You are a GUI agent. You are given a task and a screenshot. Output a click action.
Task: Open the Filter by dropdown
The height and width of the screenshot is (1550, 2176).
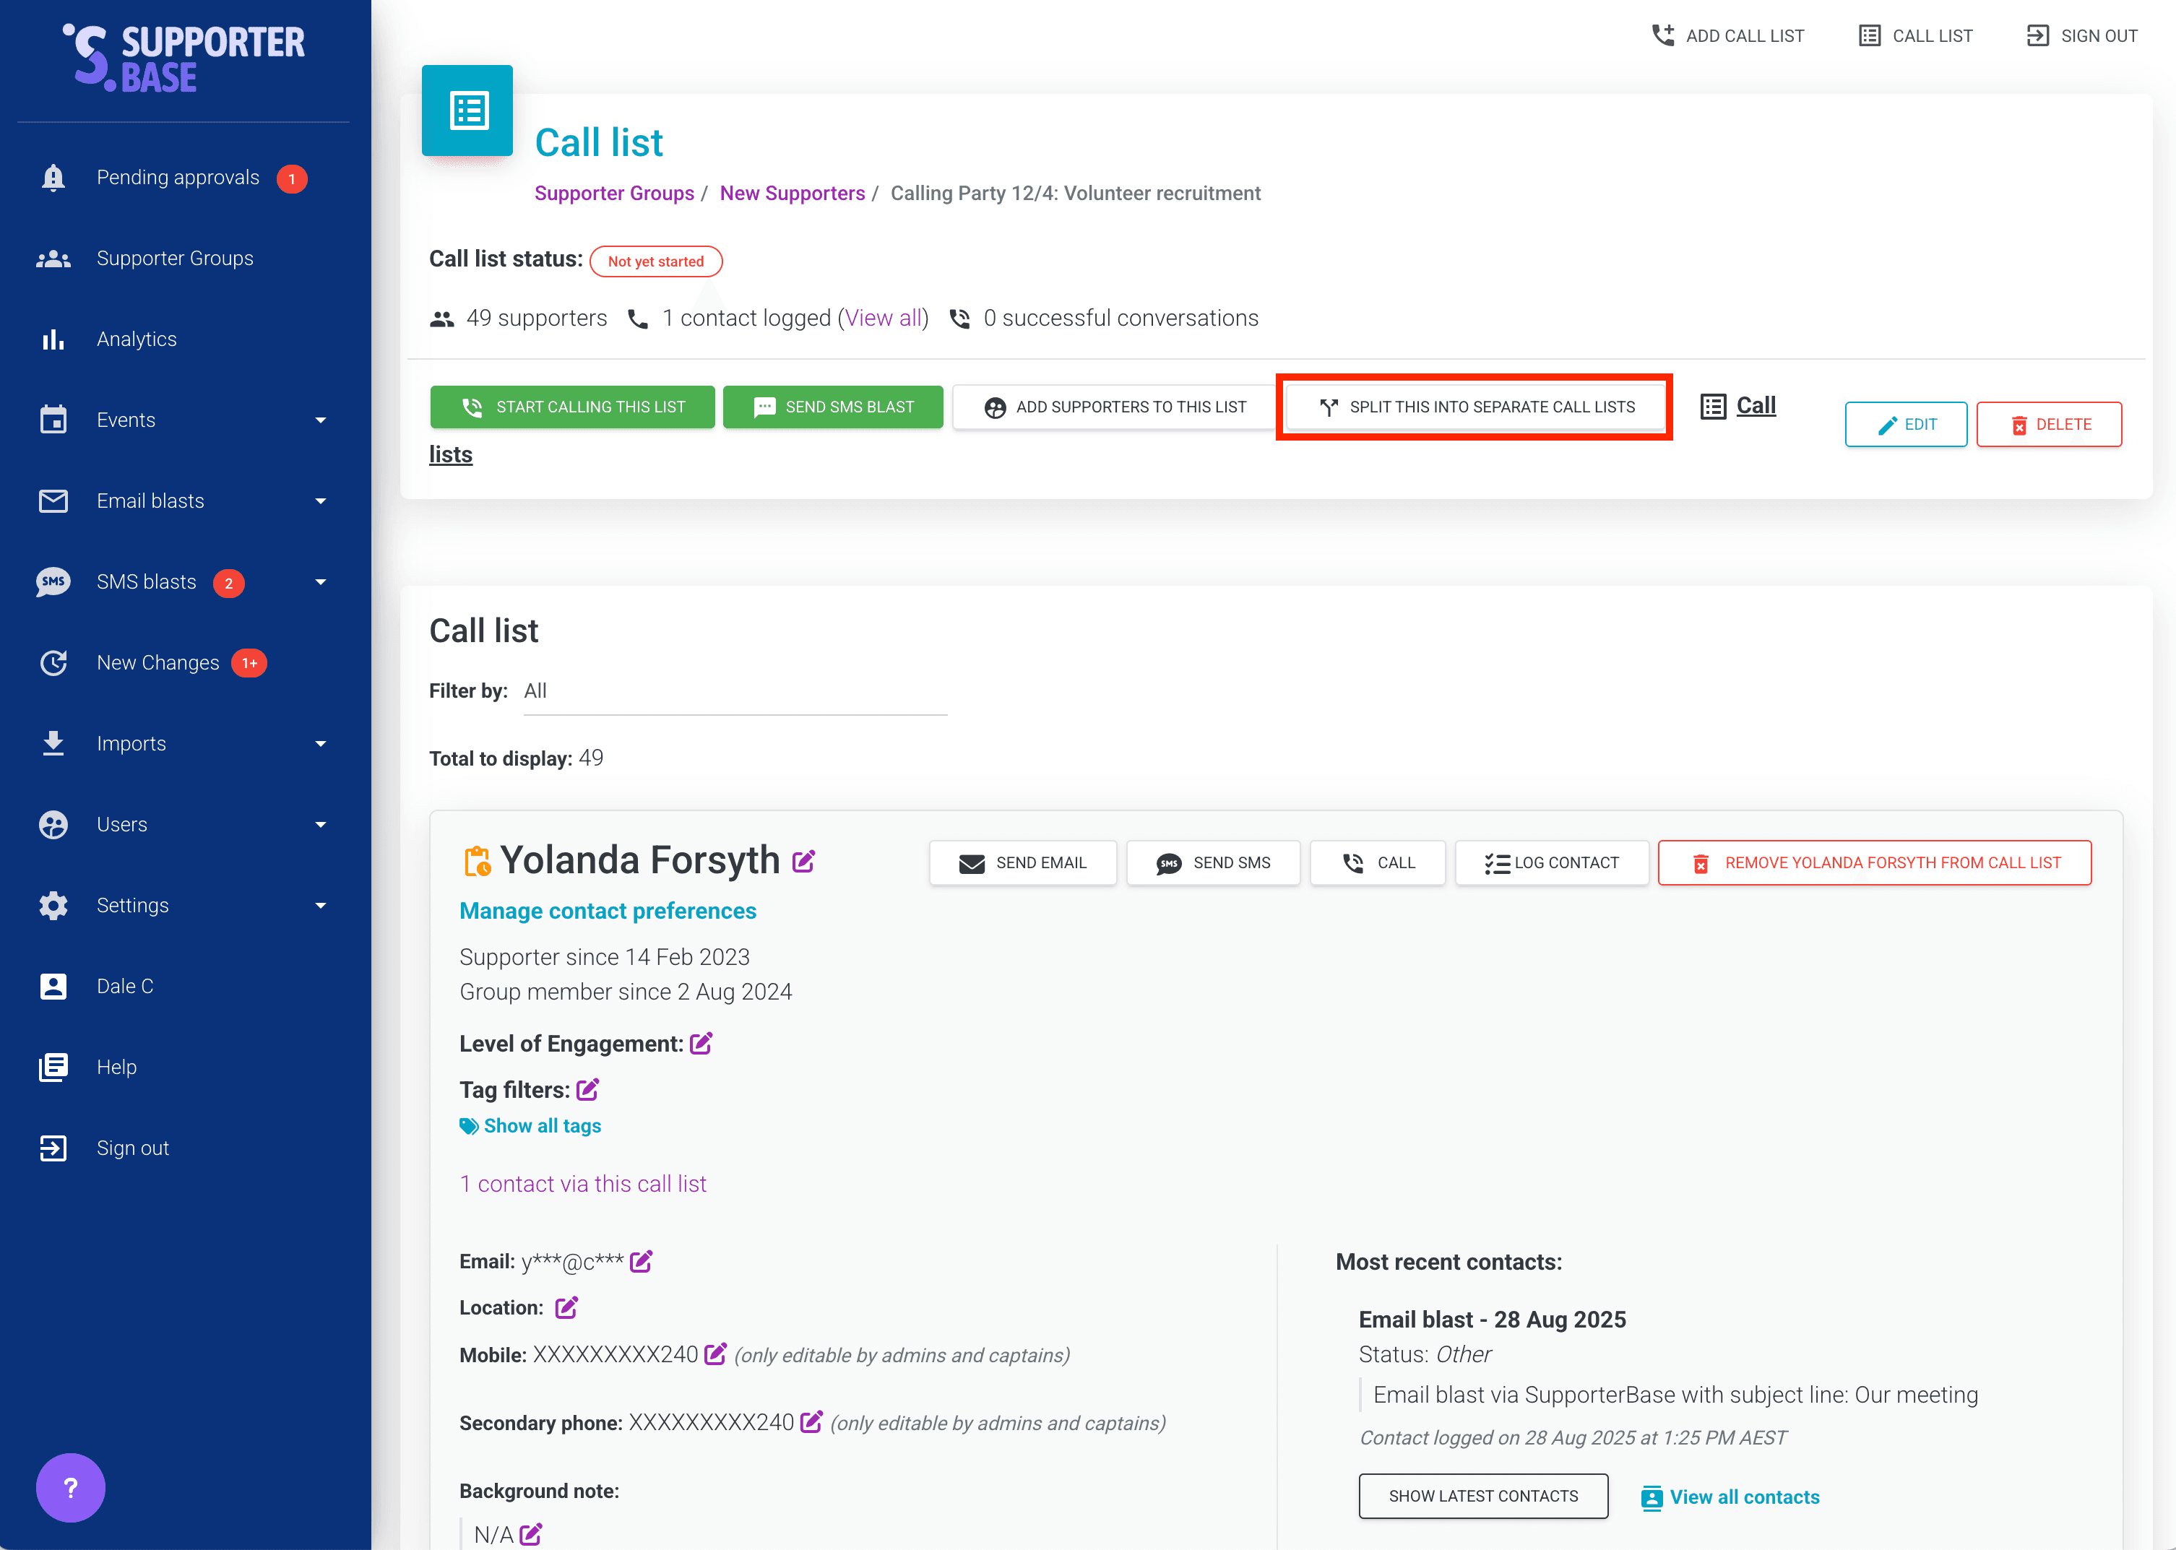tap(735, 692)
